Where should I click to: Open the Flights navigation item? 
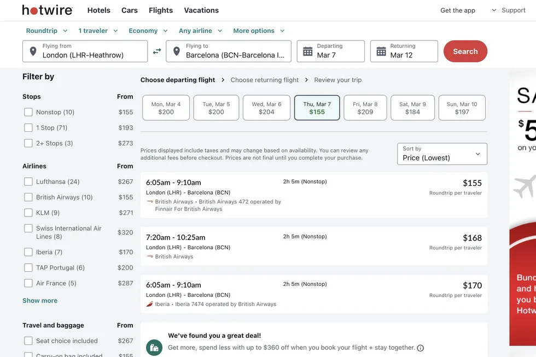pos(161,10)
